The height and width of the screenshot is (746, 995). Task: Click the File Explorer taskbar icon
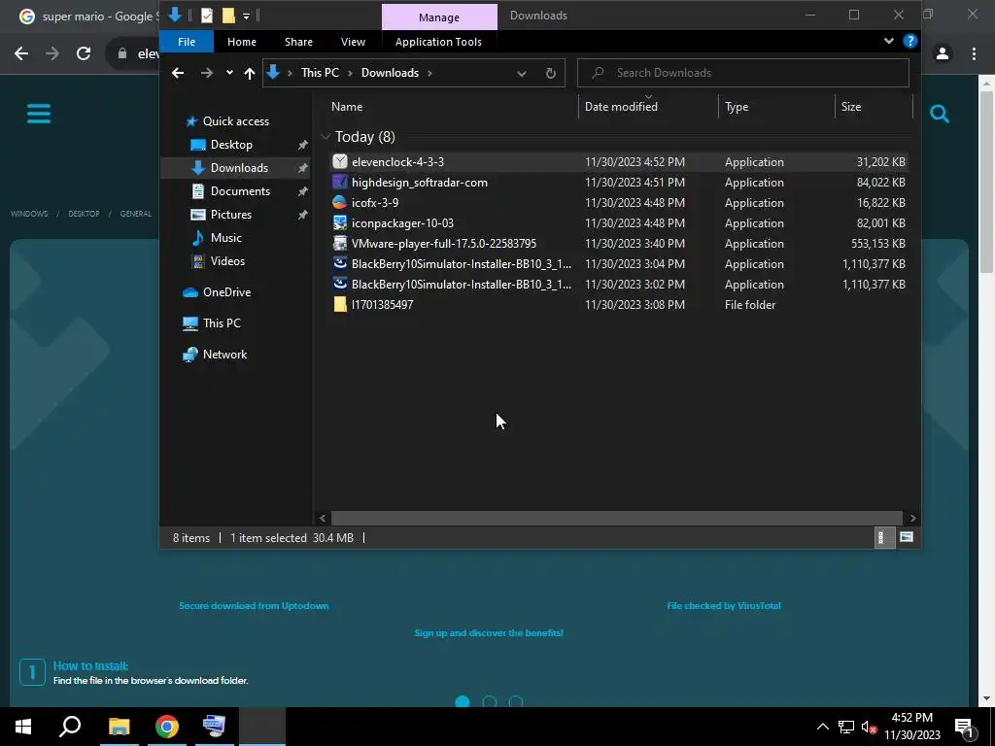pyautogui.click(x=119, y=727)
